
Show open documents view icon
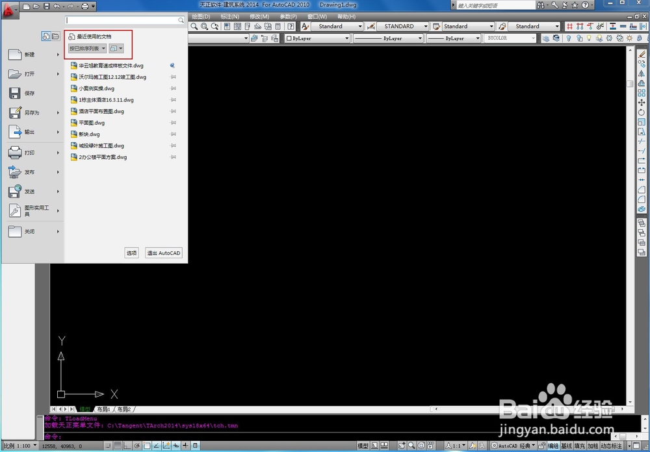pos(55,36)
